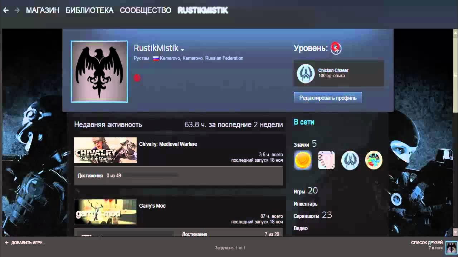Viewport: 458px width, 257px height.
Task: Expand the RustikMistik name dropdown arrow
Action: pos(182,50)
